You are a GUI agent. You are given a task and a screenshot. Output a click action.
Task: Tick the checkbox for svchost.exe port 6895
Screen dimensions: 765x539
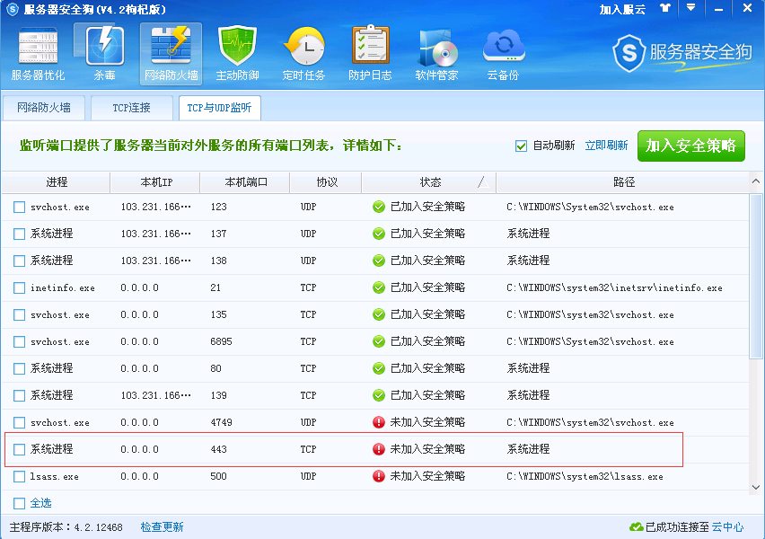20,341
